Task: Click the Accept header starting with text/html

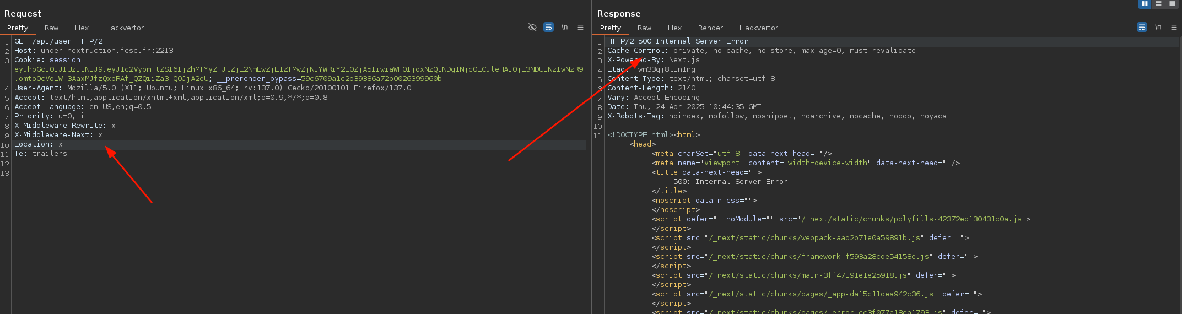Action: click(x=171, y=98)
